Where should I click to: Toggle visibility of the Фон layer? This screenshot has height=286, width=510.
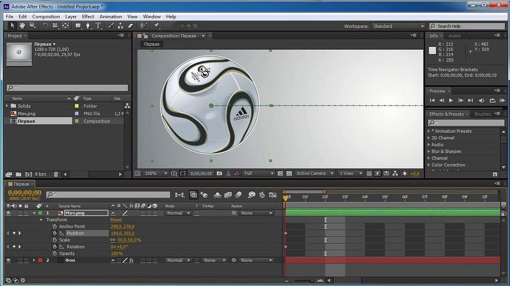[x=8, y=261]
